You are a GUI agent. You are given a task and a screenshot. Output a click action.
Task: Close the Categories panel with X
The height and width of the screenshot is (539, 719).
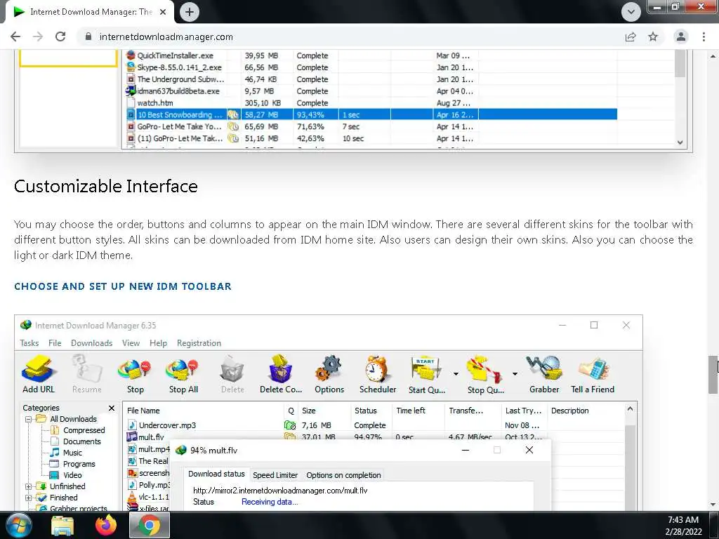112,408
